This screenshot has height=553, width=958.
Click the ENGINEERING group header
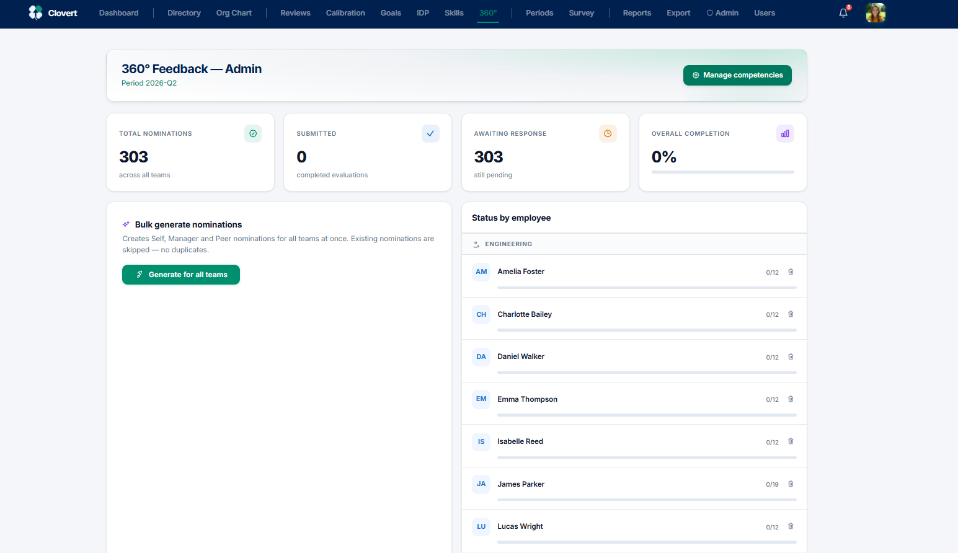click(634, 244)
